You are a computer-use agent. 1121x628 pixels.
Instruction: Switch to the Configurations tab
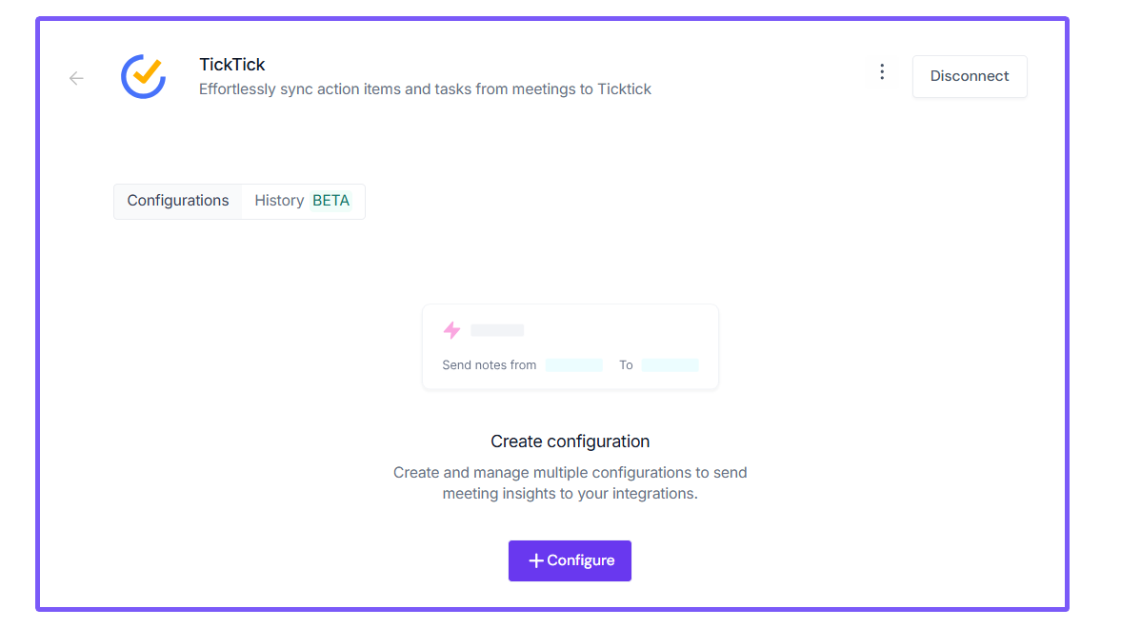coord(178,201)
